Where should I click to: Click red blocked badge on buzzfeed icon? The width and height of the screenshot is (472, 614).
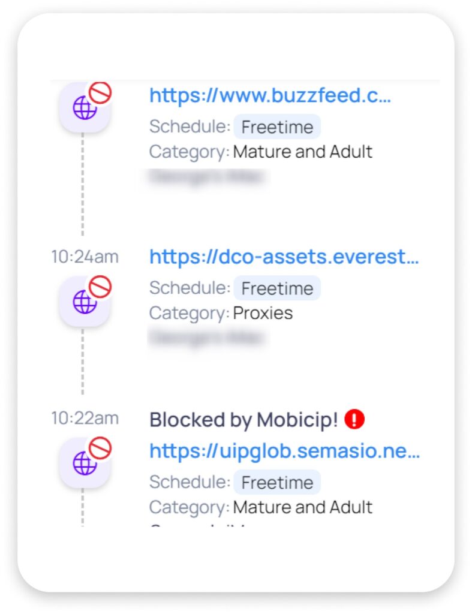click(x=100, y=93)
